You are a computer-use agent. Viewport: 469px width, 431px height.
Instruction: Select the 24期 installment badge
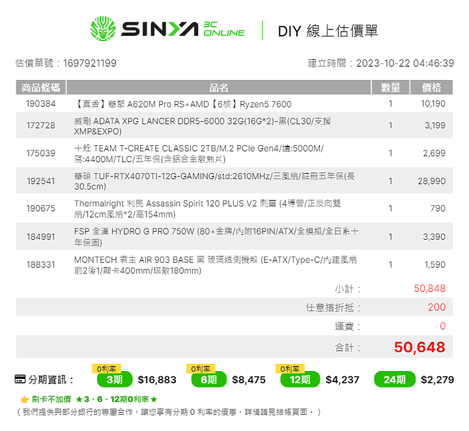click(x=395, y=380)
